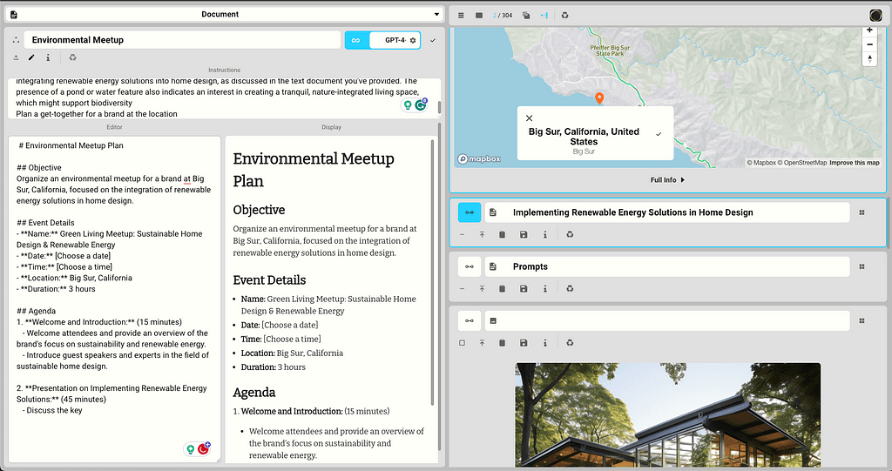Click the Display pane scrollbar
The image size is (892, 471).
coord(432,273)
